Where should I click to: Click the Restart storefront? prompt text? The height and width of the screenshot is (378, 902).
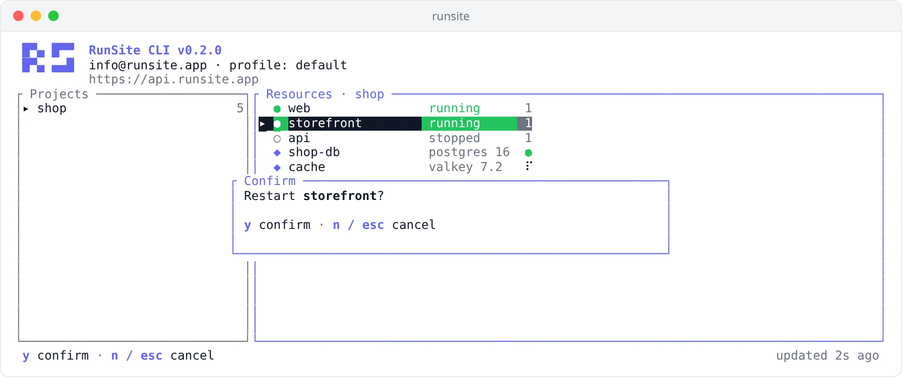coord(314,196)
